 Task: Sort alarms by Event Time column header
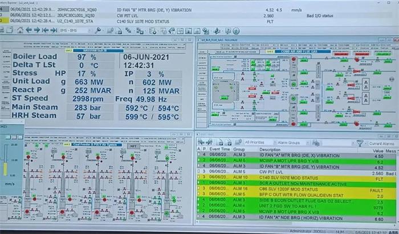(x=219, y=149)
